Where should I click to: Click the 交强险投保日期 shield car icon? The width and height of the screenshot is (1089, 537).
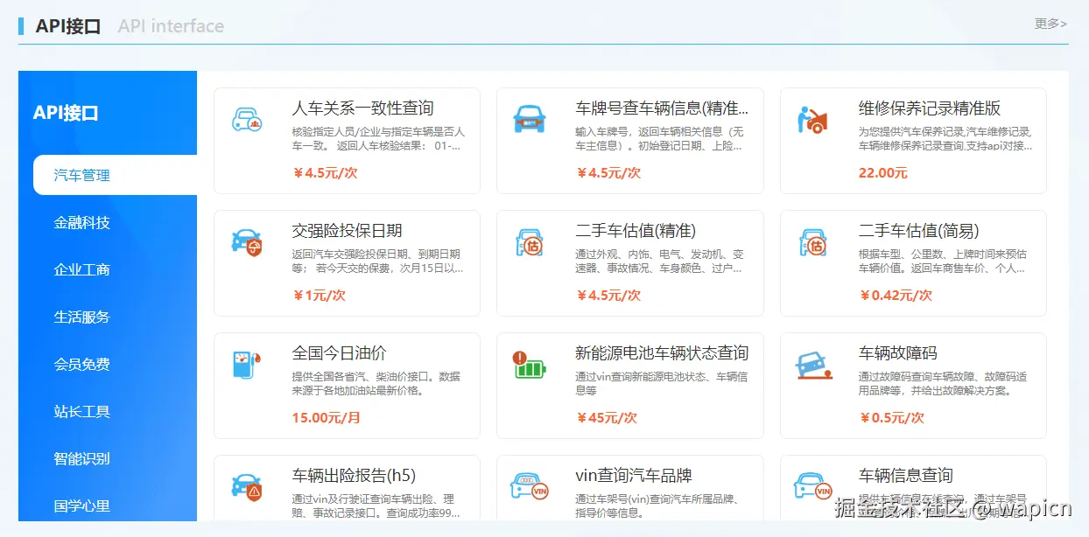coord(246,245)
